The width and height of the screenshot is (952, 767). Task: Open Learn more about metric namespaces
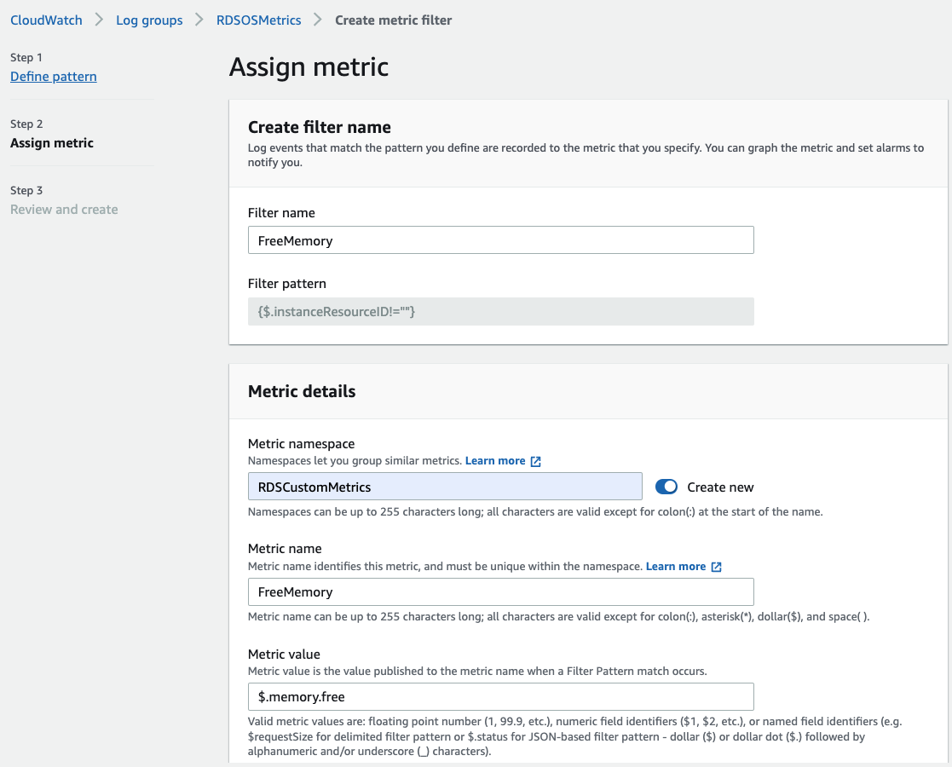pyautogui.click(x=495, y=461)
